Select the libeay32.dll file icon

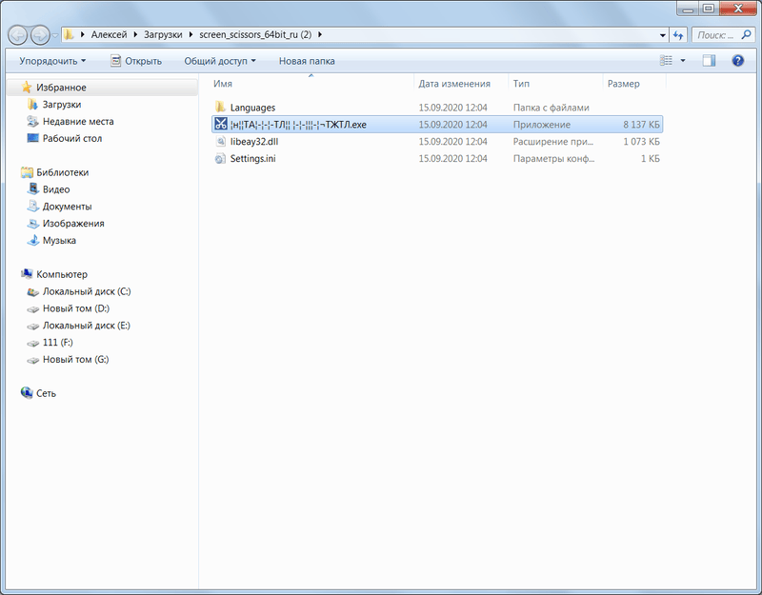(221, 141)
